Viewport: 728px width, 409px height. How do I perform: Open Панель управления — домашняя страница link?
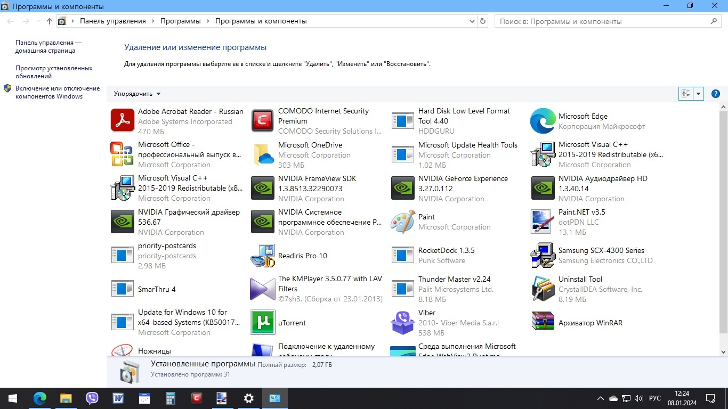pyautogui.click(x=48, y=47)
